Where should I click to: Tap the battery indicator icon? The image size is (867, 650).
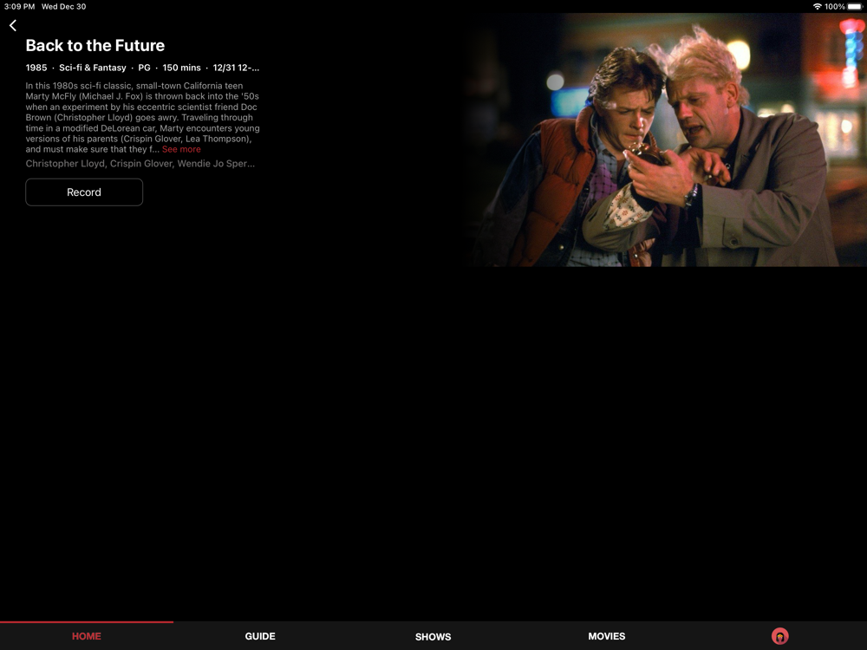pyautogui.click(x=855, y=7)
